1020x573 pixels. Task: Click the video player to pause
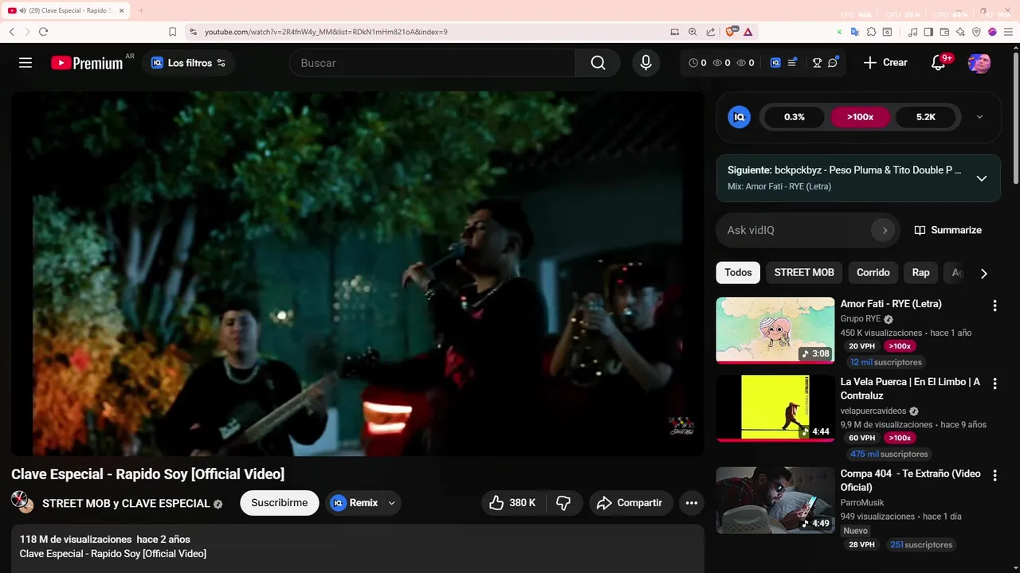[x=357, y=273]
